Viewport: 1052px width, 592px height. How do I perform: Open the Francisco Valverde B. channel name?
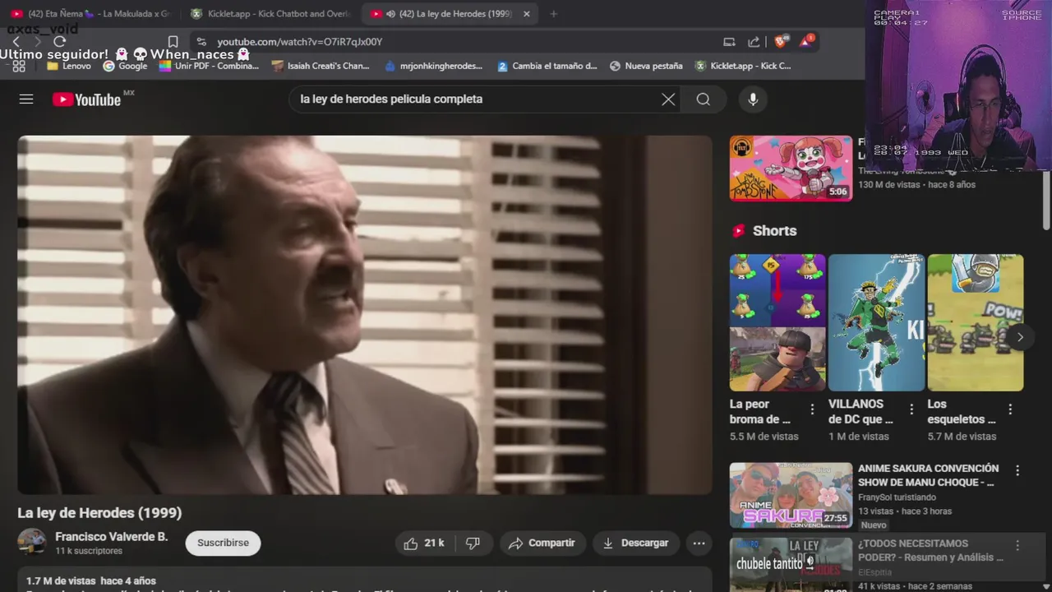(111, 536)
